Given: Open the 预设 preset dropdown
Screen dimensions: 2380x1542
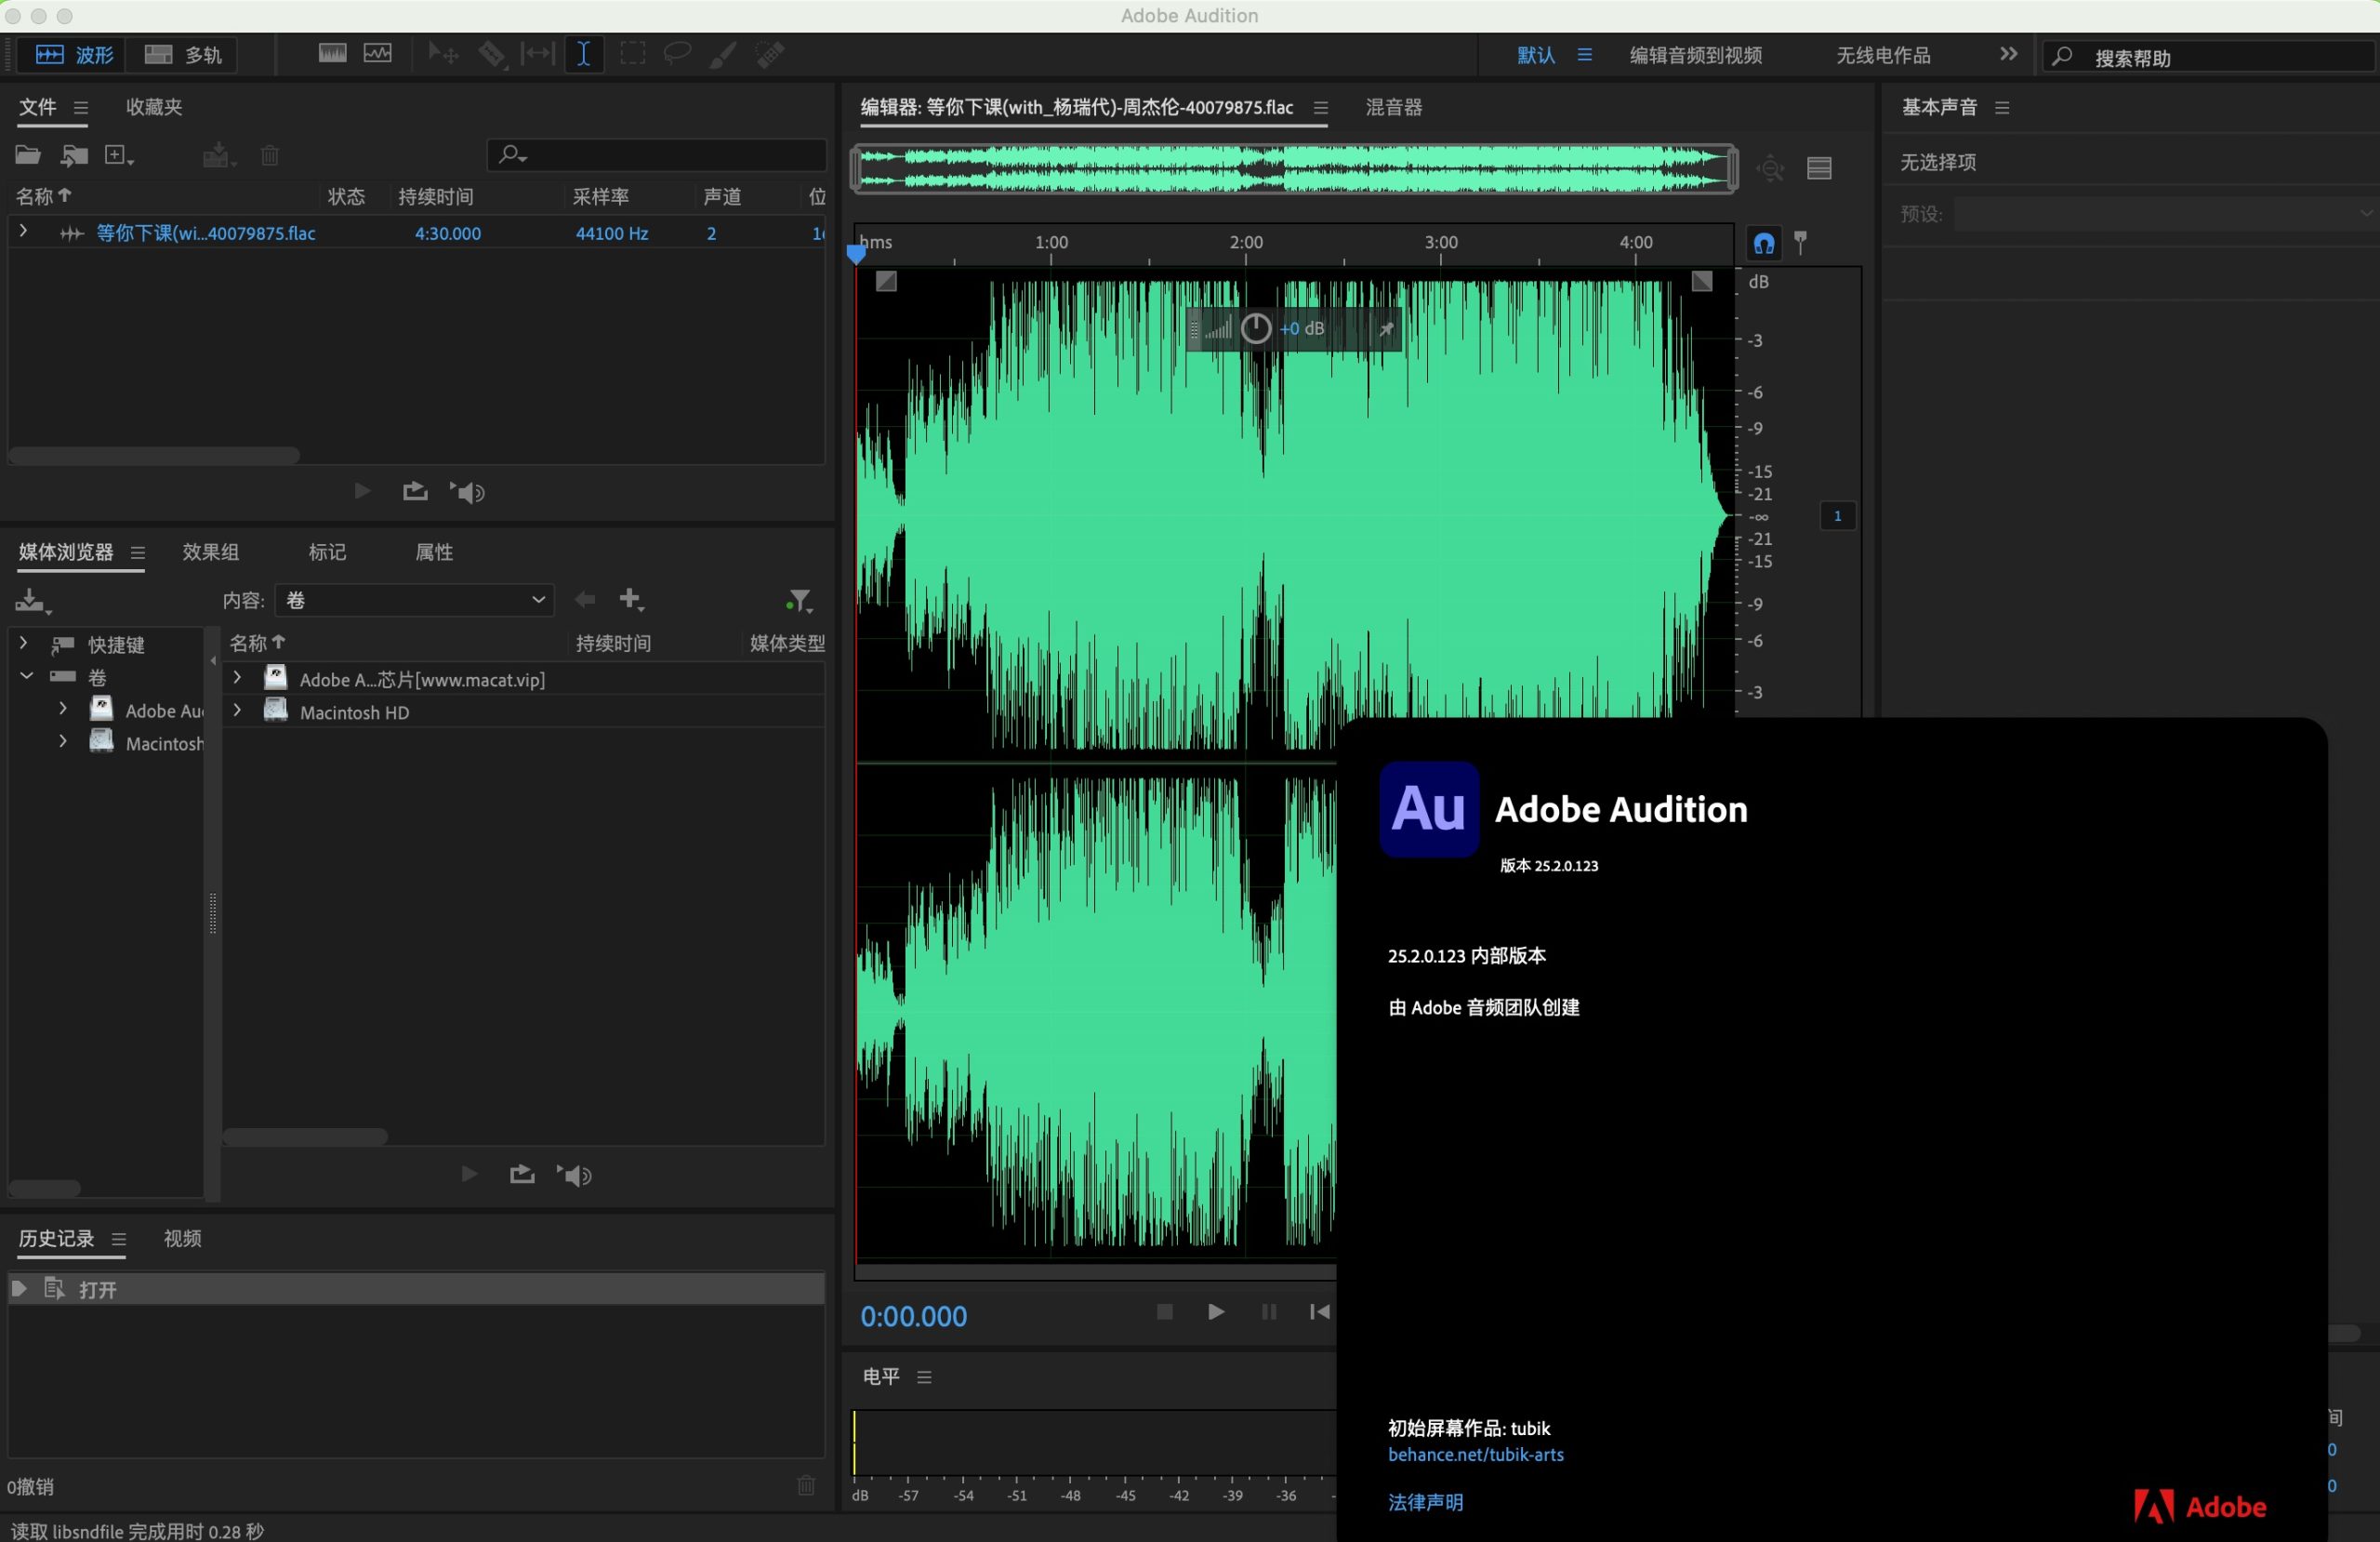Looking at the screenshot, I should pos(2150,213).
